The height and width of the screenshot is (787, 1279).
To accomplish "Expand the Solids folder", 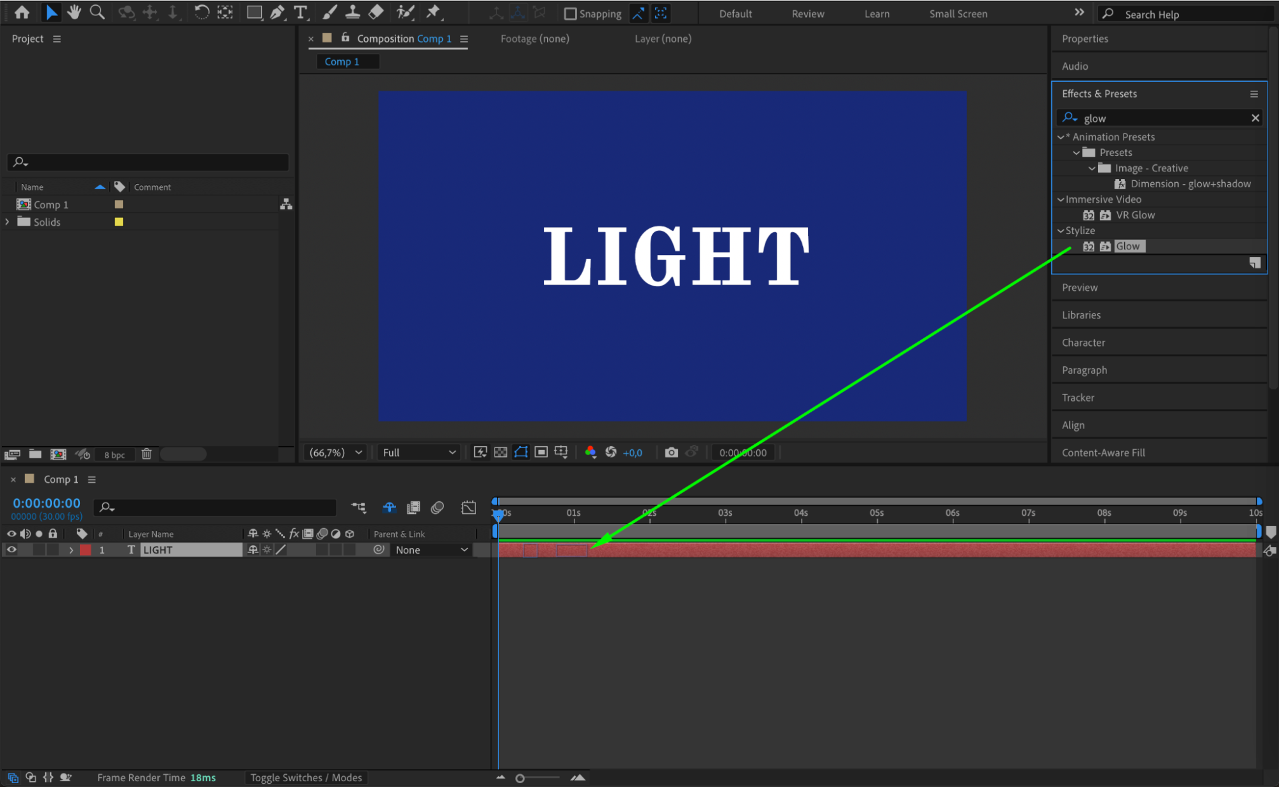I will [7, 222].
